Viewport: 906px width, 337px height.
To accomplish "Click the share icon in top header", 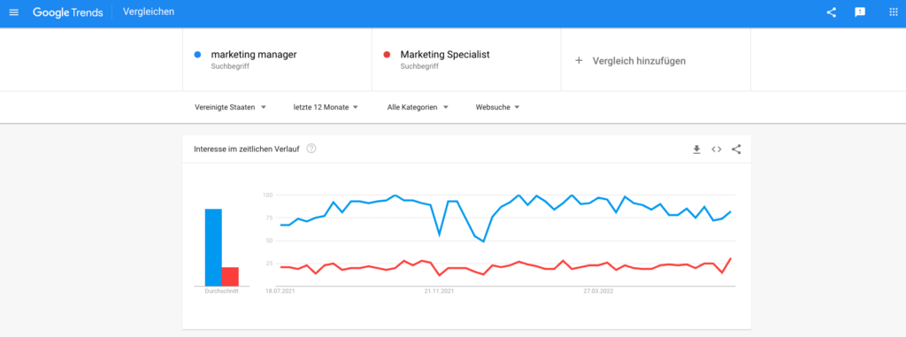I will (x=832, y=12).
